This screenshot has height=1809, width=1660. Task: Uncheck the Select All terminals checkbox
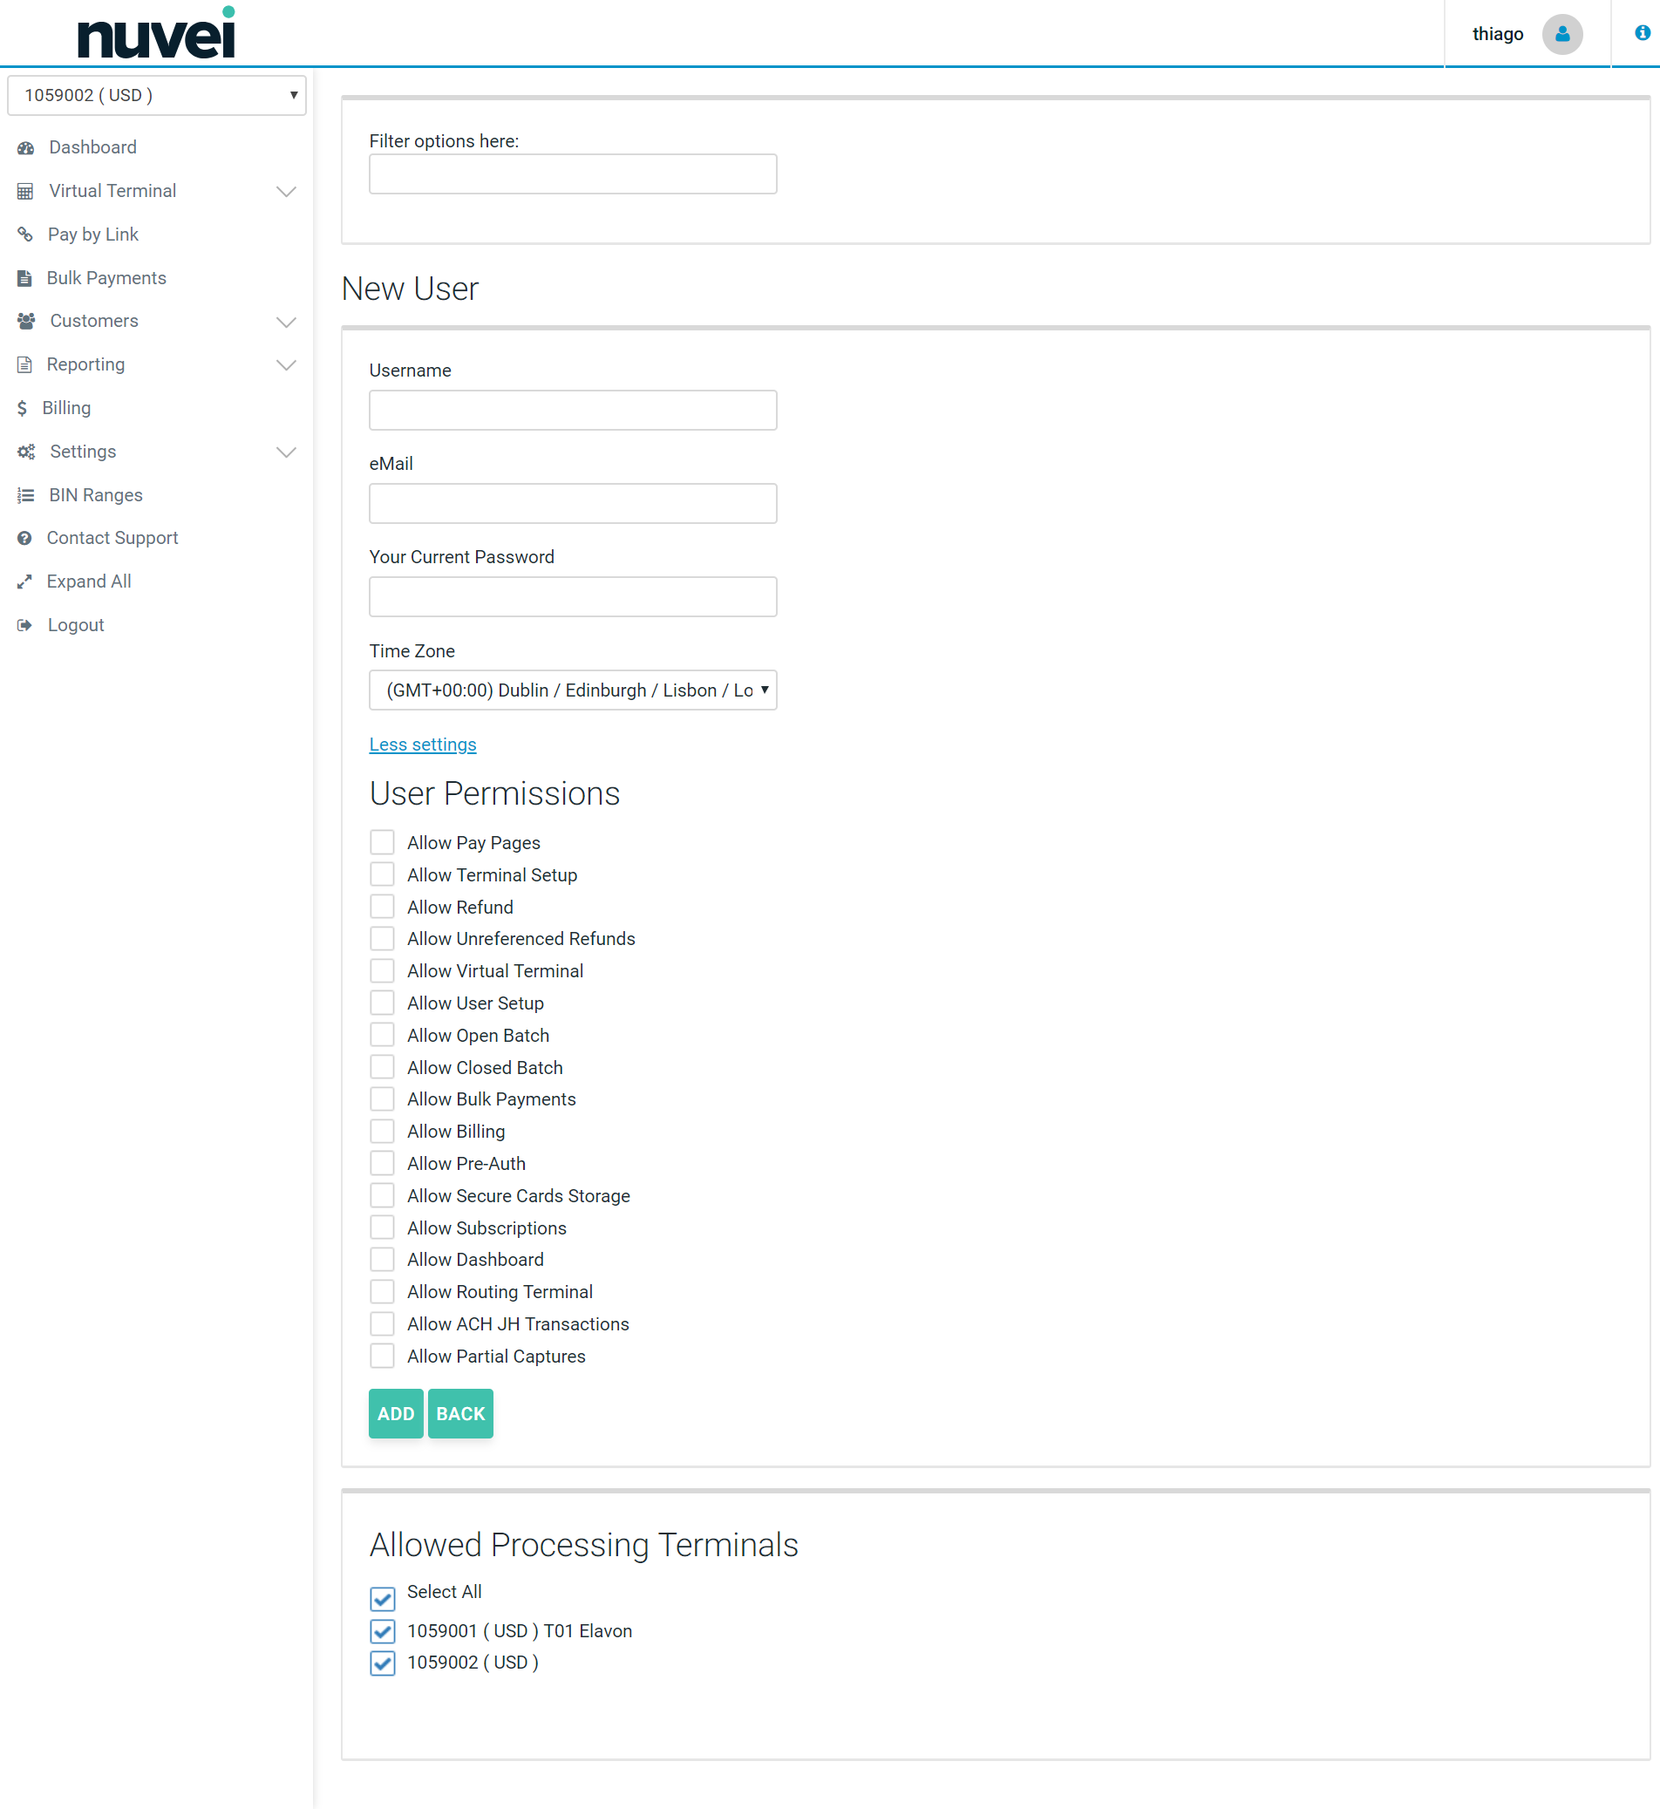point(382,1598)
